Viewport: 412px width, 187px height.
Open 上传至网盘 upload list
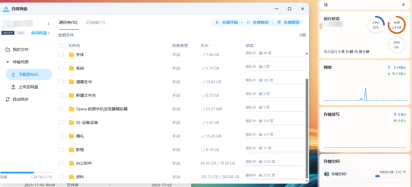pyautogui.click(x=28, y=87)
